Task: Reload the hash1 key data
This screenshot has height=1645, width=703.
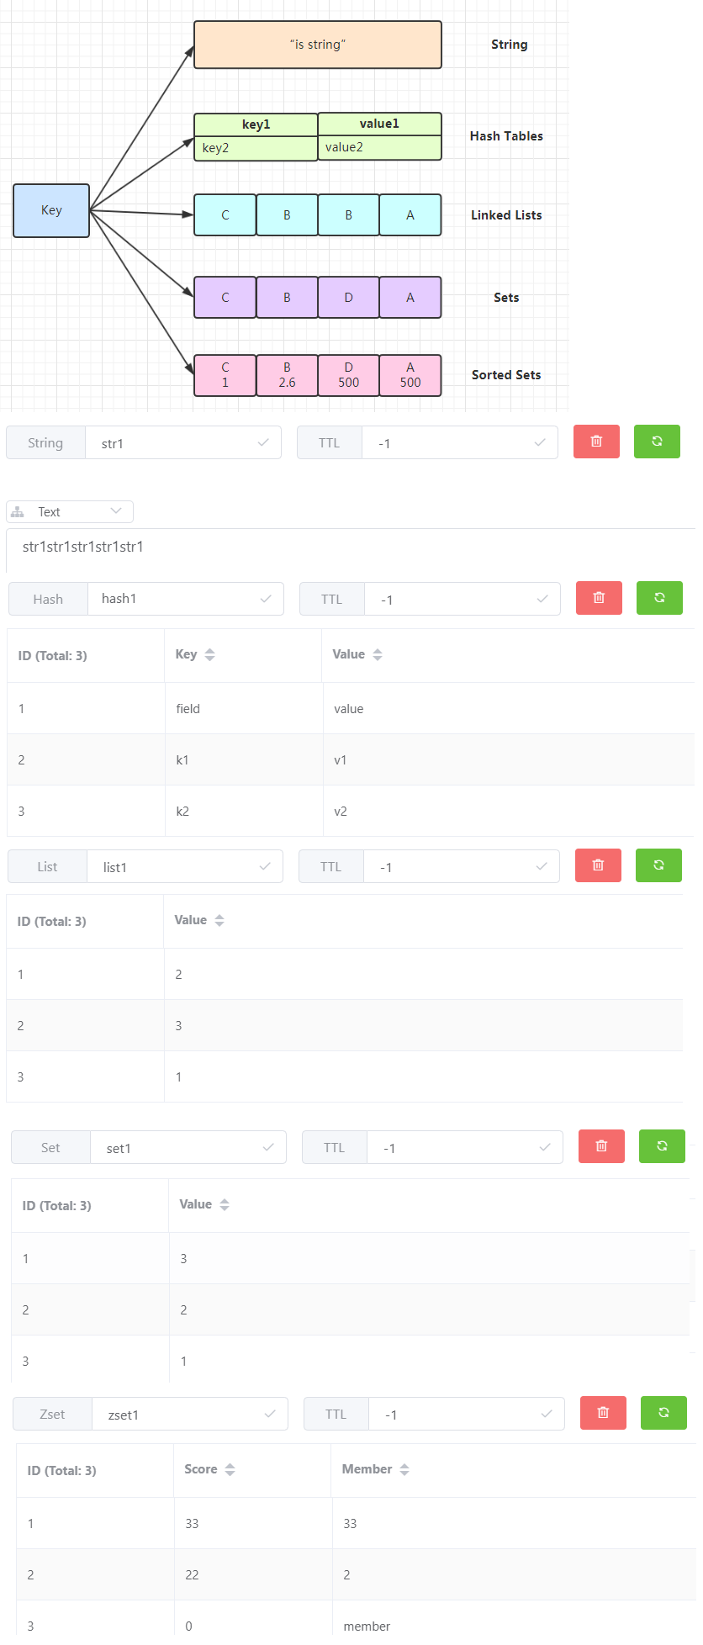Action: click(x=659, y=598)
